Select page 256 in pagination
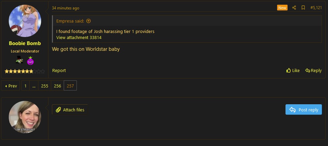 [57, 86]
